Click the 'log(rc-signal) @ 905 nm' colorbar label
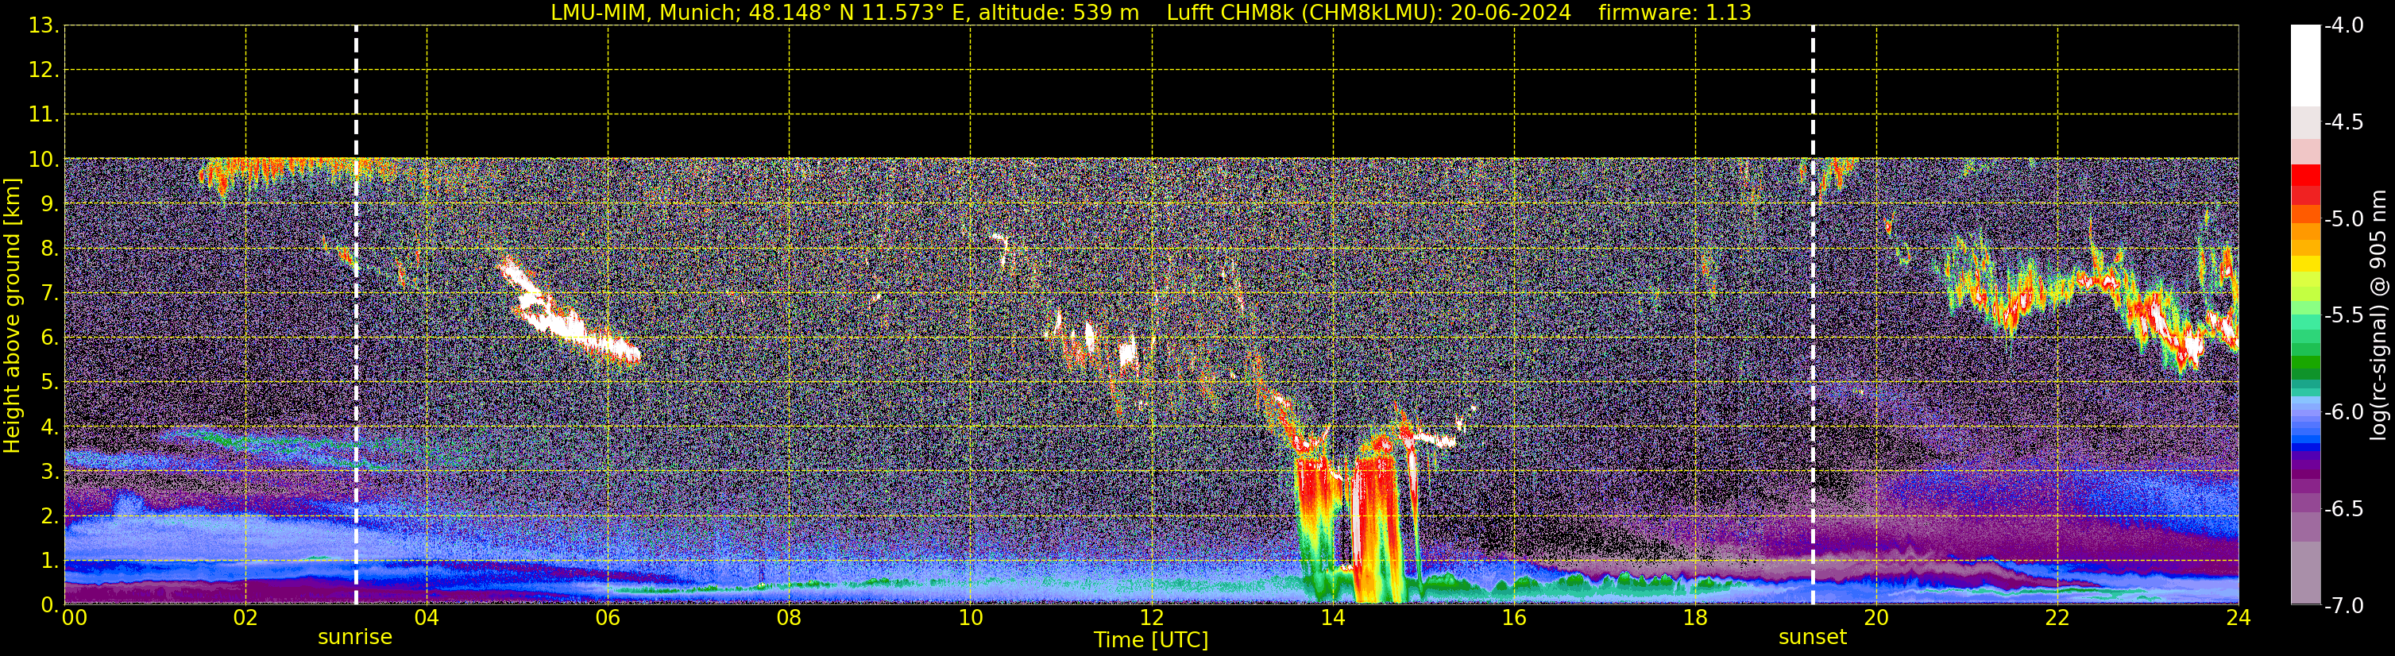The width and height of the screenshot is (2395, 656). pos(2378,315)
